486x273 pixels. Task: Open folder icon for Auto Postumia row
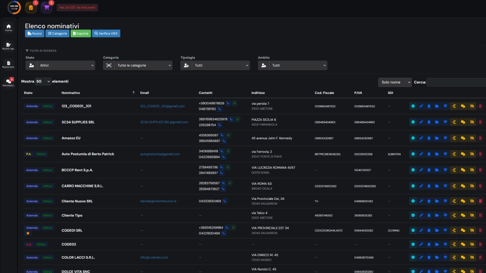[x=437, y=154]
